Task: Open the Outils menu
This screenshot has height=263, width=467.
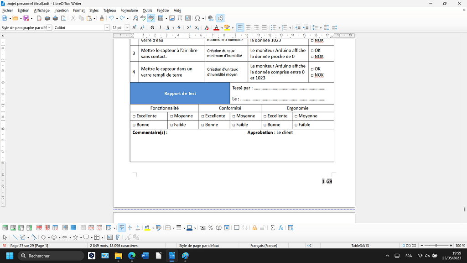Action: coord(147,11)
